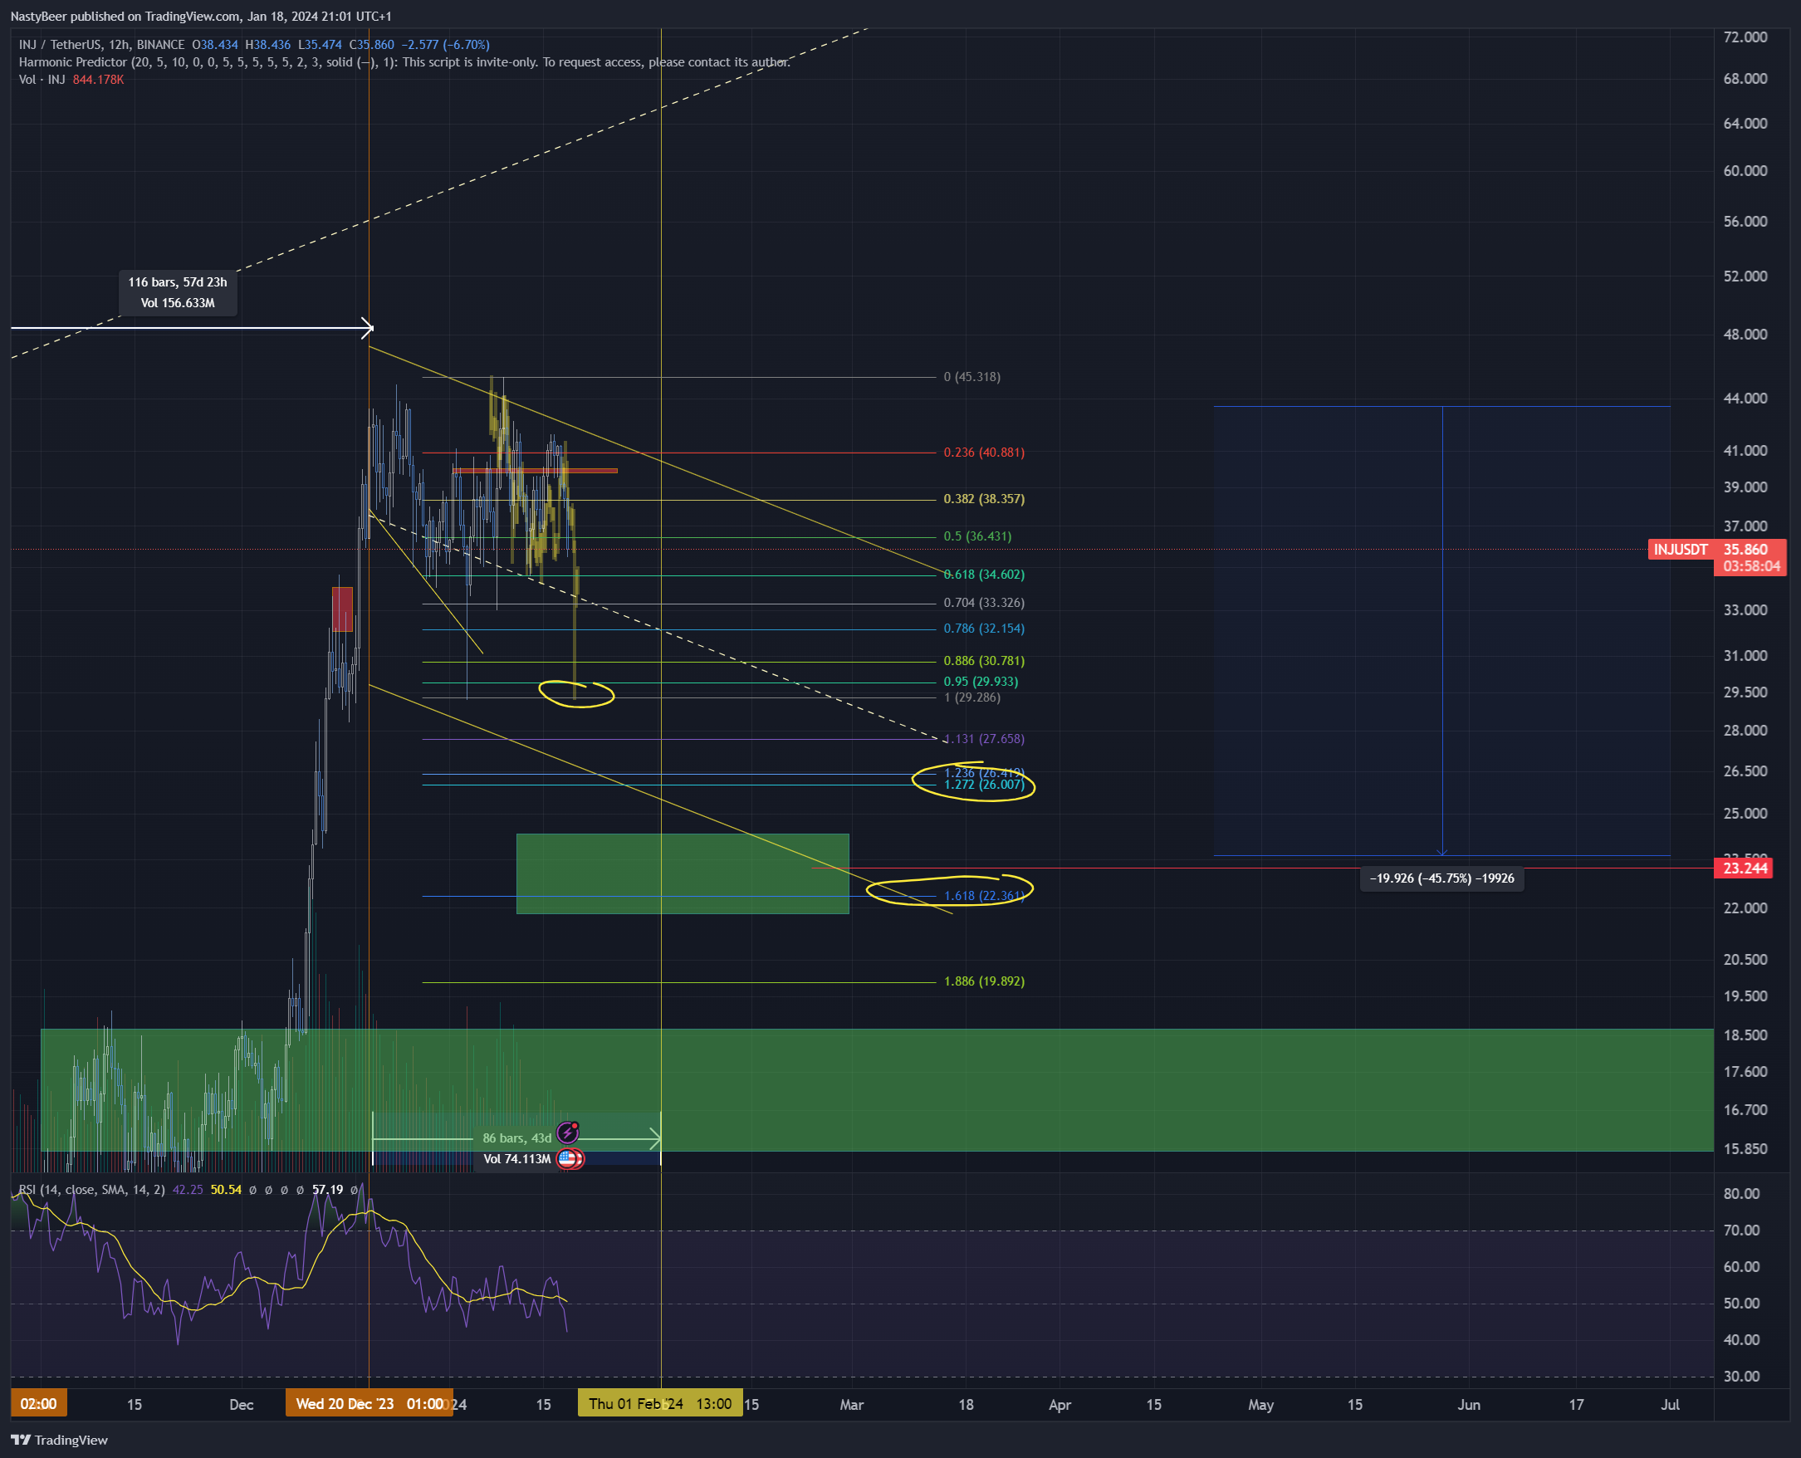Select the green target box near 1.618 level
This screenshot has width=1801, height=1458.
682,873
